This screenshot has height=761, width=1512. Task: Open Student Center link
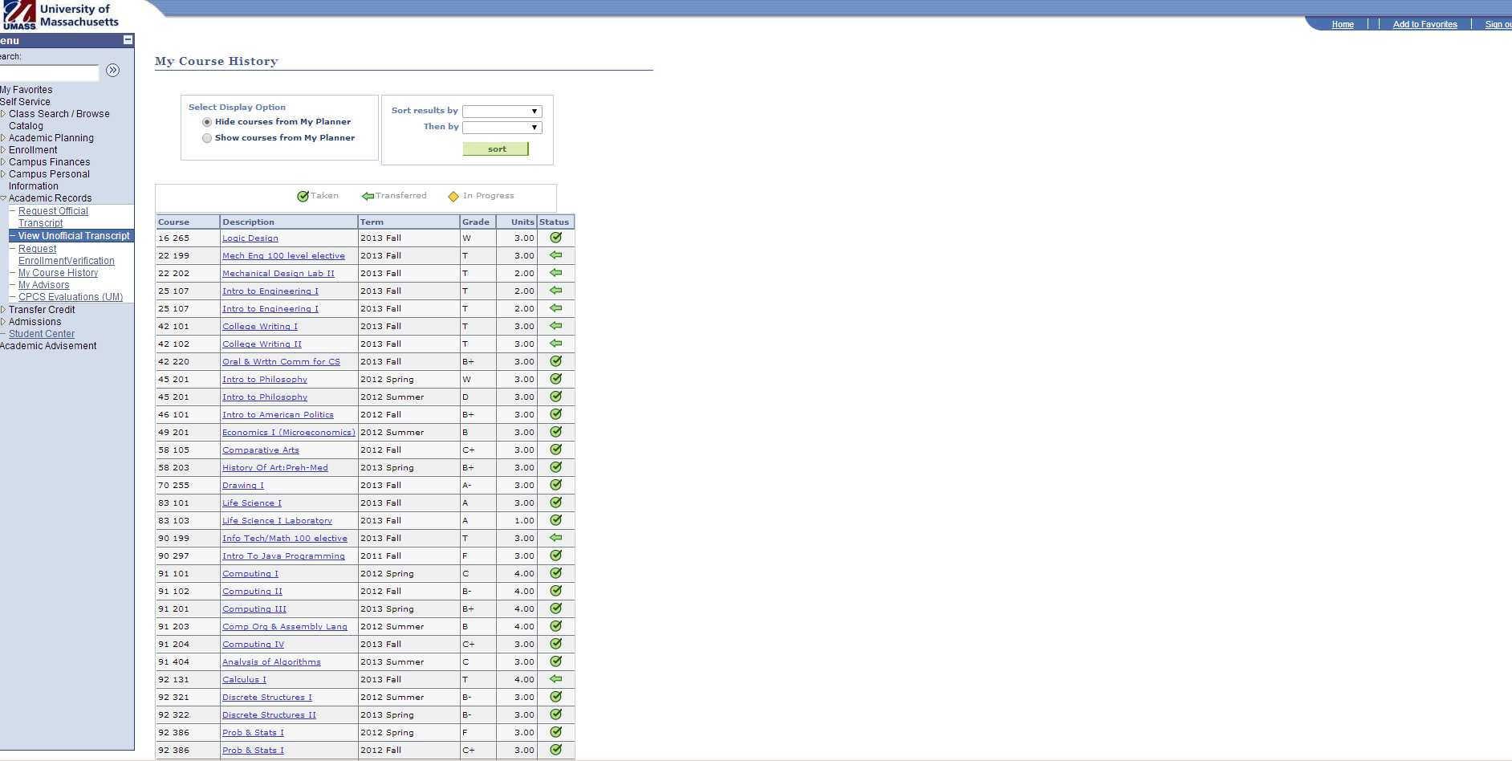click(x=42, y=334)
